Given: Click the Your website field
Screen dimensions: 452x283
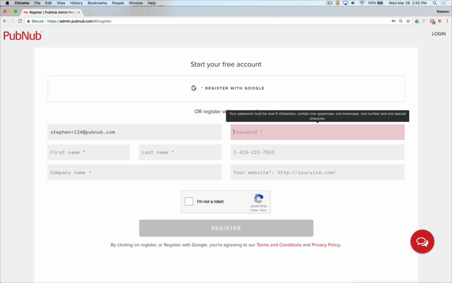Looking at the screenshot, I should point(317,172).
